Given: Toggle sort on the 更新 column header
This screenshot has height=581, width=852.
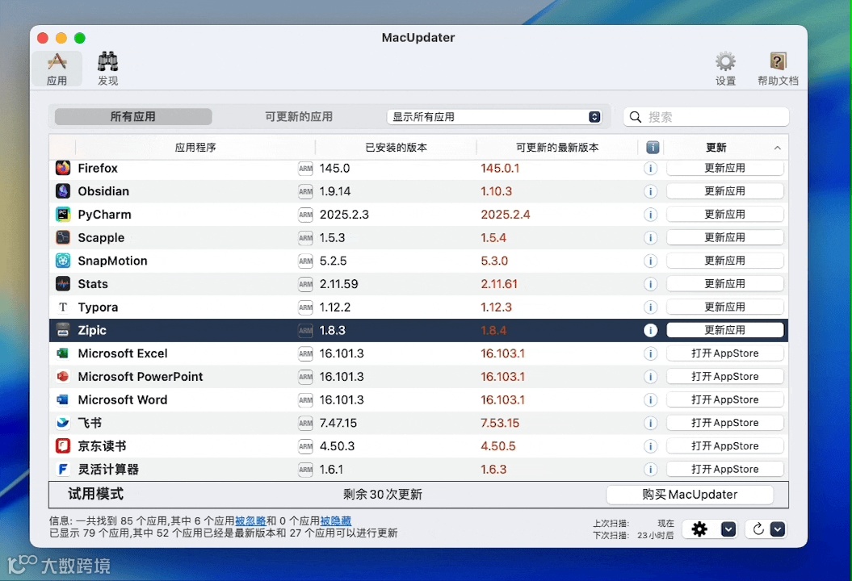Looking at the screenshot, I should [725, 148].
